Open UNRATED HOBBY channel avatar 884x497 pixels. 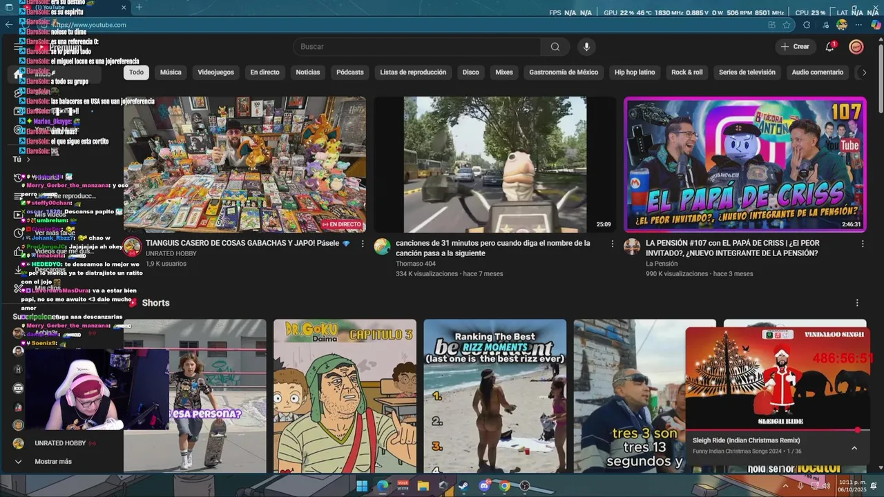pyautogui.click(x=133, y=246)
